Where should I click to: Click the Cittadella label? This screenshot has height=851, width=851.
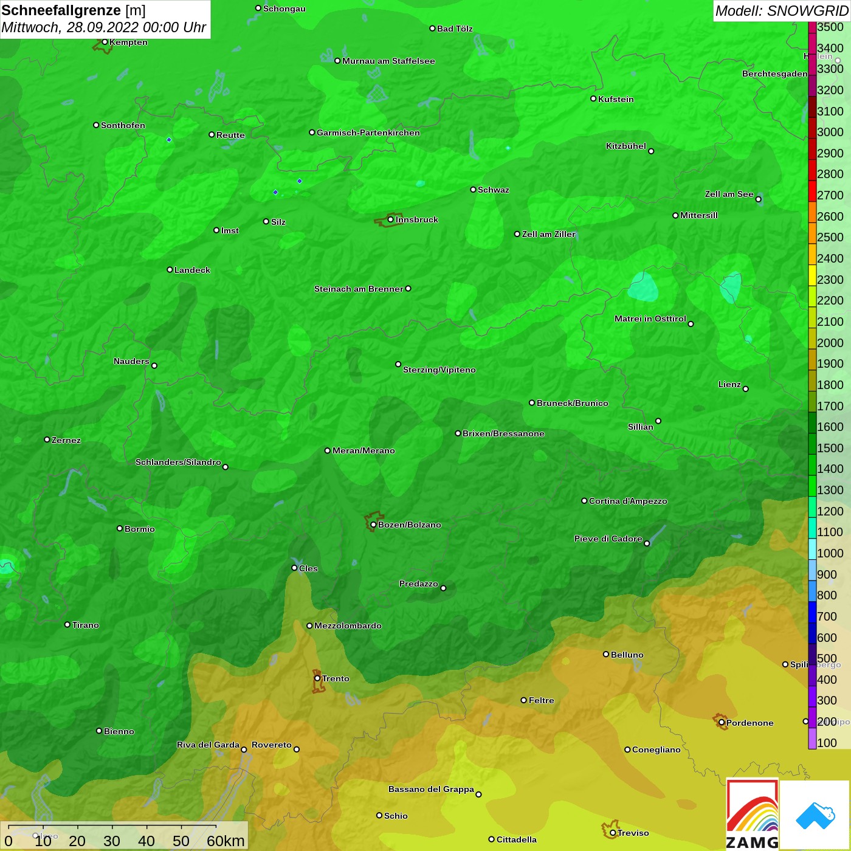[x=516, y=839]
